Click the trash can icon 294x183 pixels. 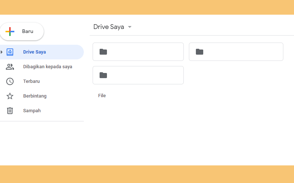click(x=10, y=111)
